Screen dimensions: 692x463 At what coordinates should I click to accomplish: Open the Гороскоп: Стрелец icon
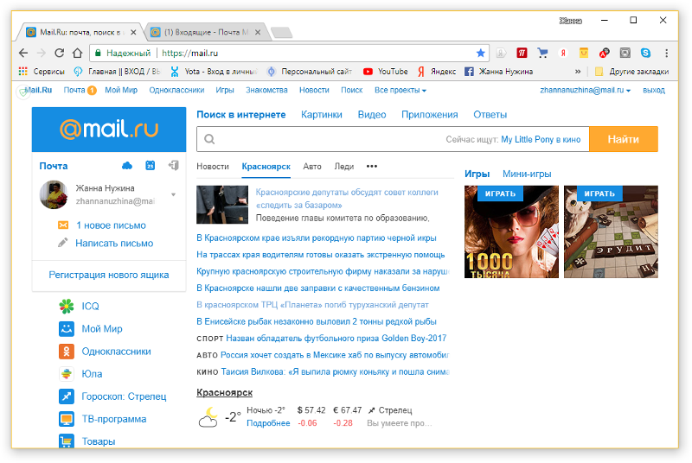(67, 396)
